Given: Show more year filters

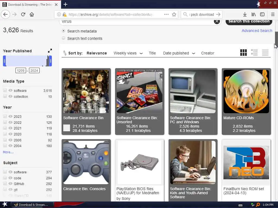Looking at the screenshot, I should (x=8, y=152).
